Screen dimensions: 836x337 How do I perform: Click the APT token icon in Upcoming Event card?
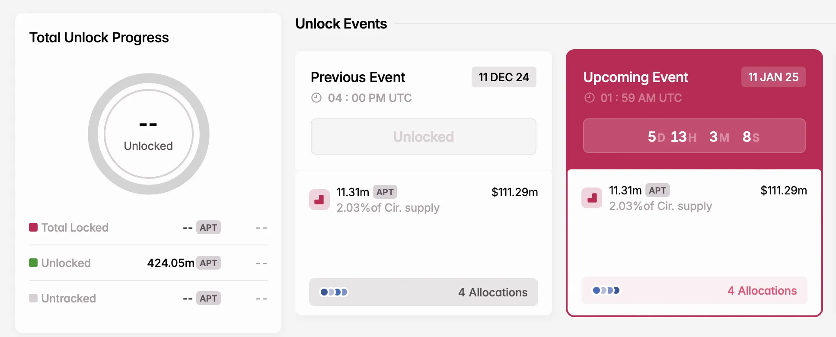point(591,198)
